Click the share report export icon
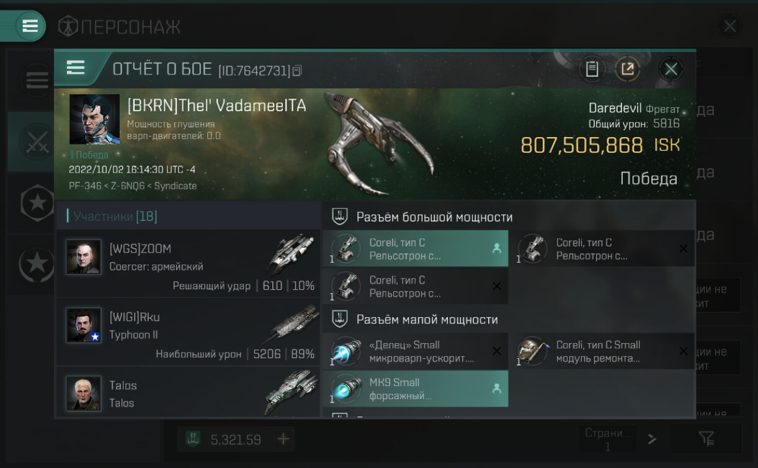The image size is (758, 468). click(627, 69)
